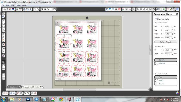Click the Zoom In magnifier icon
Viewport: 181px width, 102px height.
pyautogui.click(x=42, y=9)
